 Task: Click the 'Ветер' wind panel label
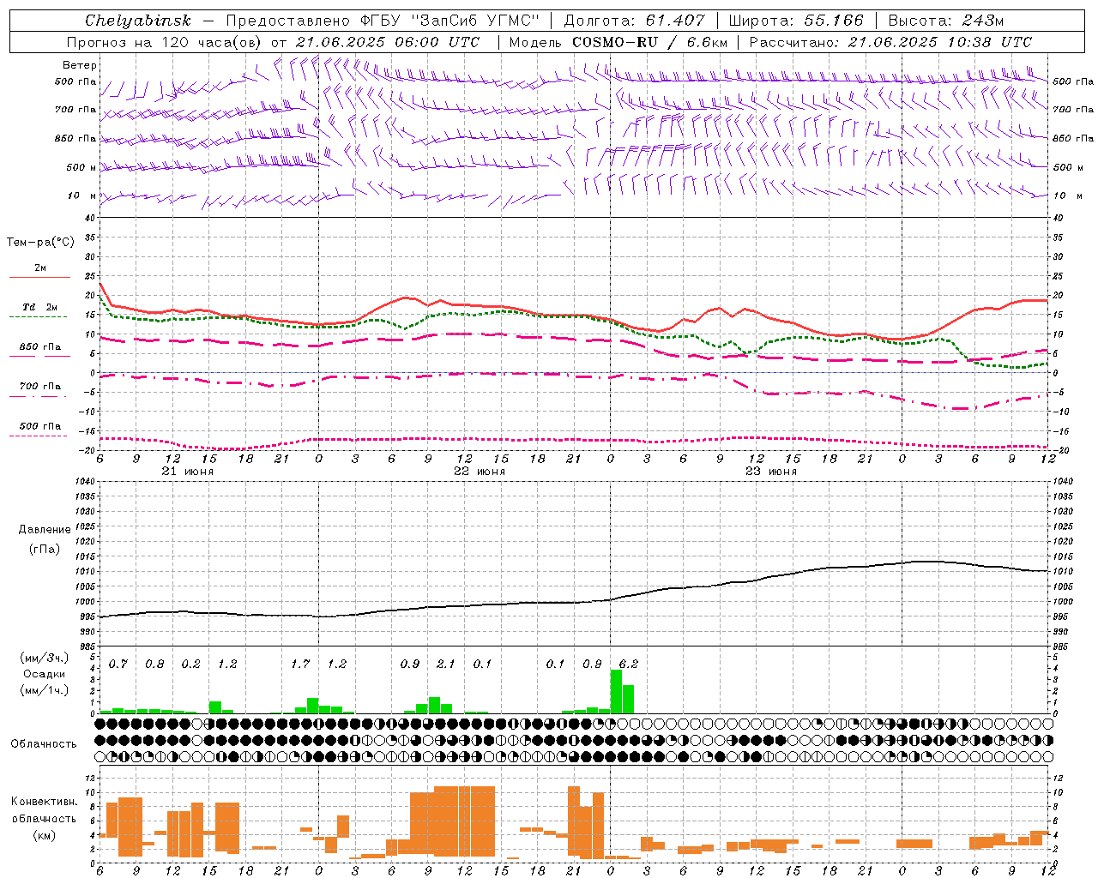80,65
